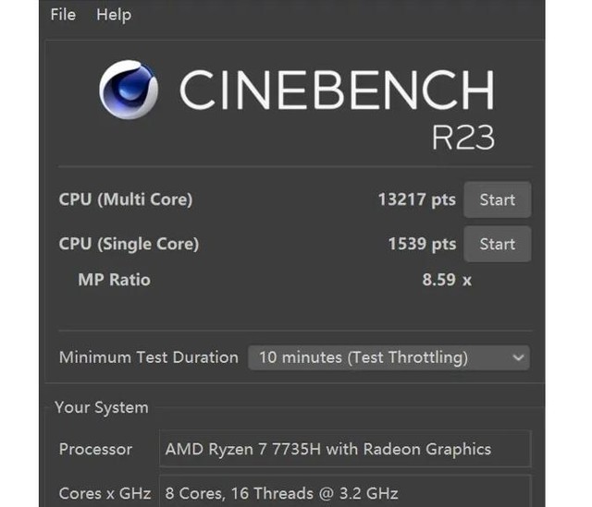Click the R23 version label
592x507 pixels.
pos(462,136)
